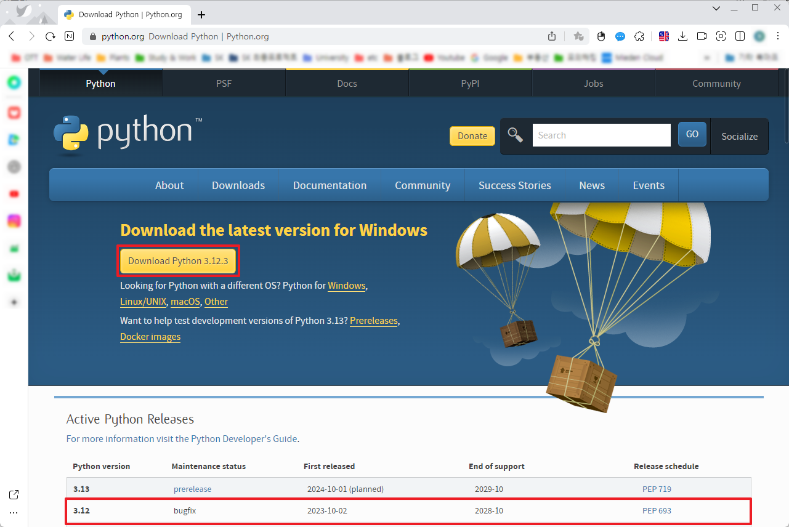Open the Naver home N icon
Screen dimensions: 789x527
pyautogui.click(x=70, y=36)
